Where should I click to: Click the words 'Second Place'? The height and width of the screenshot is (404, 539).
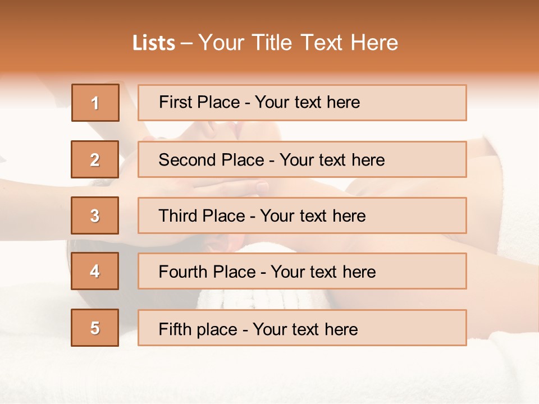(212, 160)
